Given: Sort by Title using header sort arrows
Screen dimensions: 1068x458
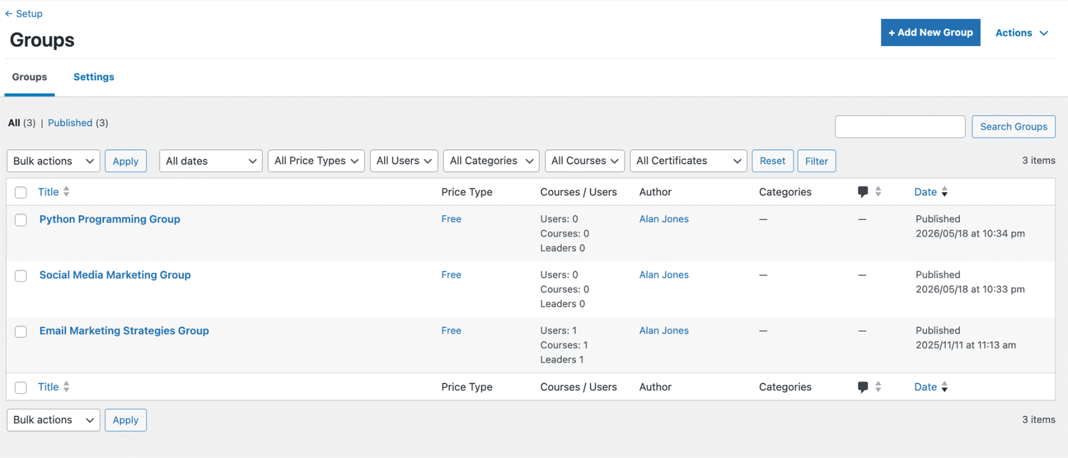Looking at the screenshot, I should point(66,192).
